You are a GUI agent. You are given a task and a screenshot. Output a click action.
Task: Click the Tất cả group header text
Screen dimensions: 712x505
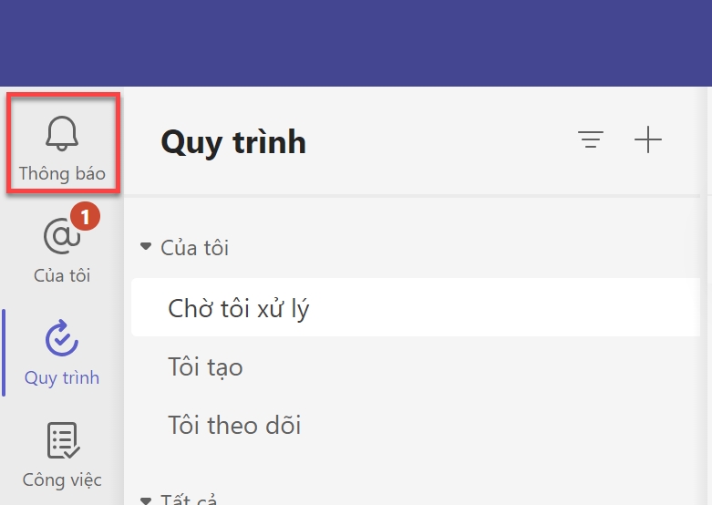188,500
